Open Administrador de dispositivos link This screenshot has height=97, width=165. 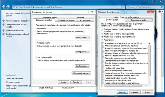(x=18, y=21)
